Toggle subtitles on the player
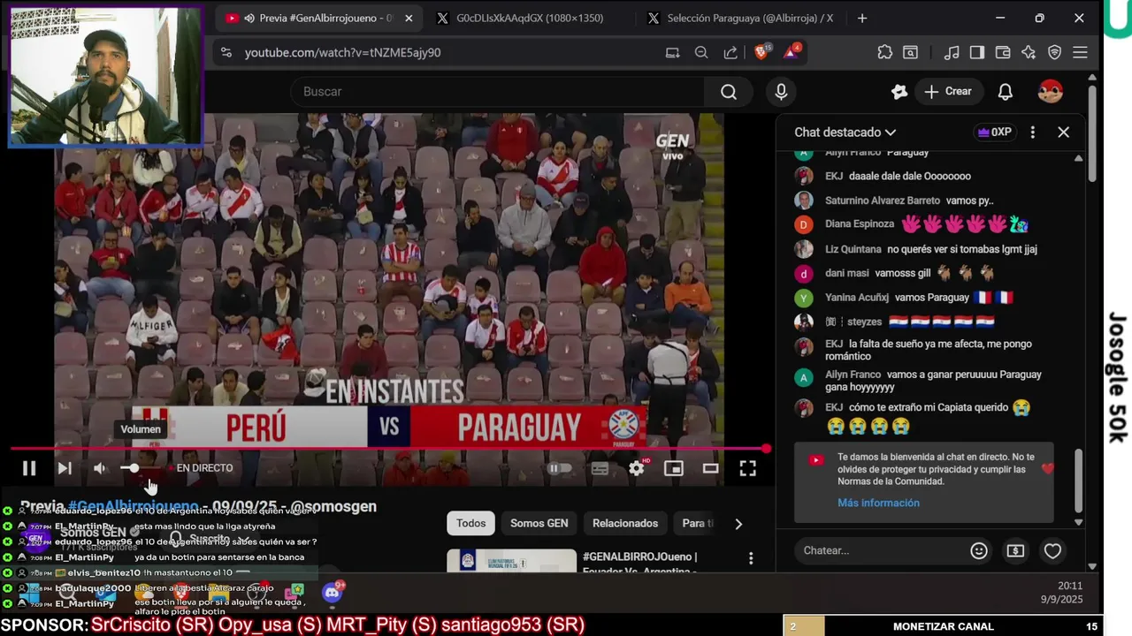This screenshot has width=1132, height=636. coord(600,469)
